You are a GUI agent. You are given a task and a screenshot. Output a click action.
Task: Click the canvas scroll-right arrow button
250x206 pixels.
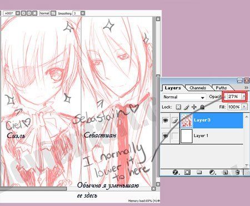coord(153,189)
